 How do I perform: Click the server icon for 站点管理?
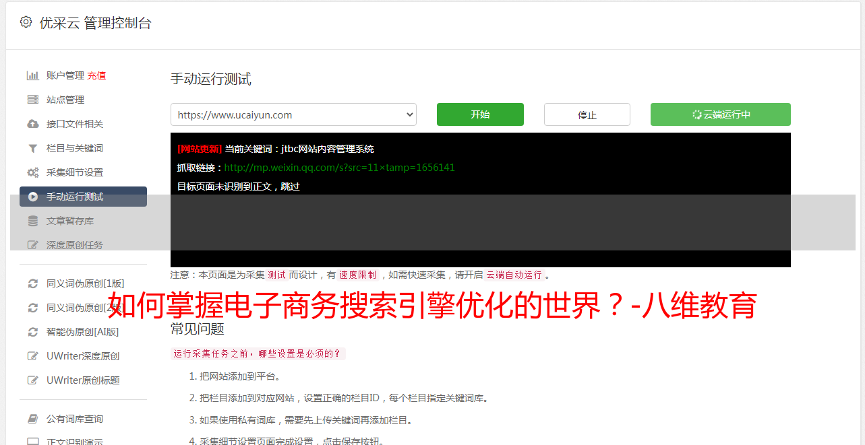point(32,100)
